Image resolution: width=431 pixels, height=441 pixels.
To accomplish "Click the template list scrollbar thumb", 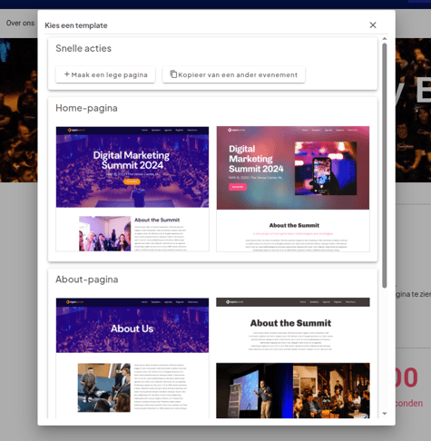I will [x=385, y=165].
